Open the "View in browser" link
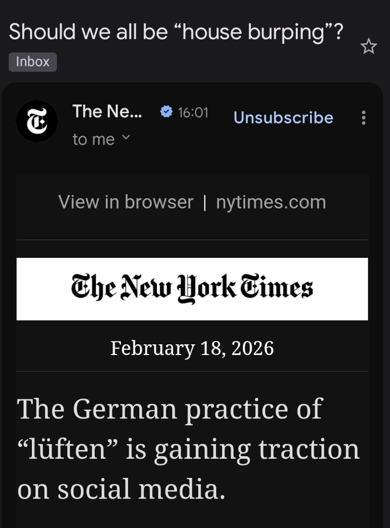 [x=126, y=202]
